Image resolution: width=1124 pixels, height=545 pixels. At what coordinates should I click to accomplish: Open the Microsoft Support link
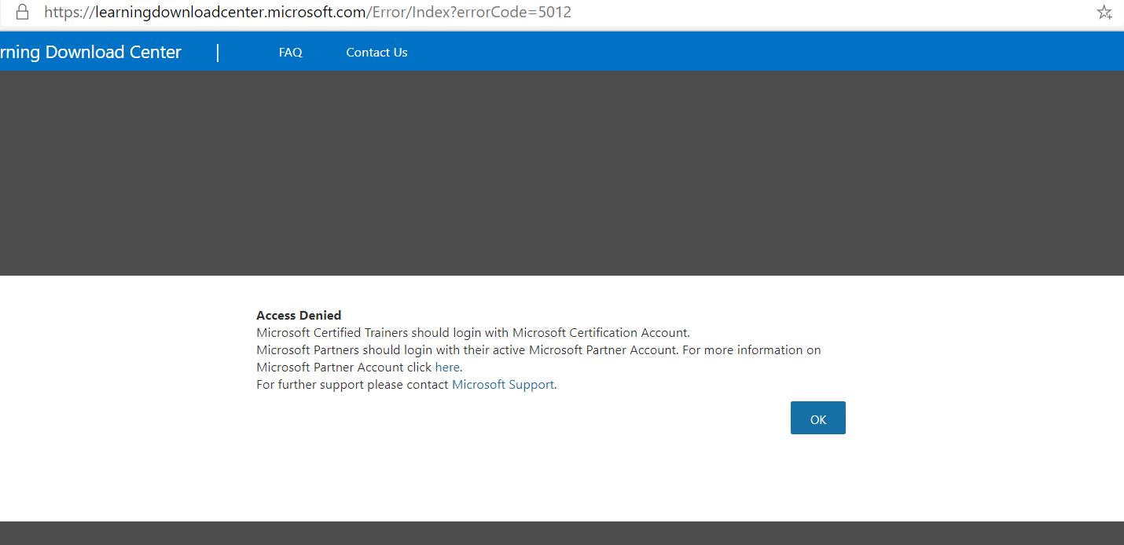(x=503, y=385)
